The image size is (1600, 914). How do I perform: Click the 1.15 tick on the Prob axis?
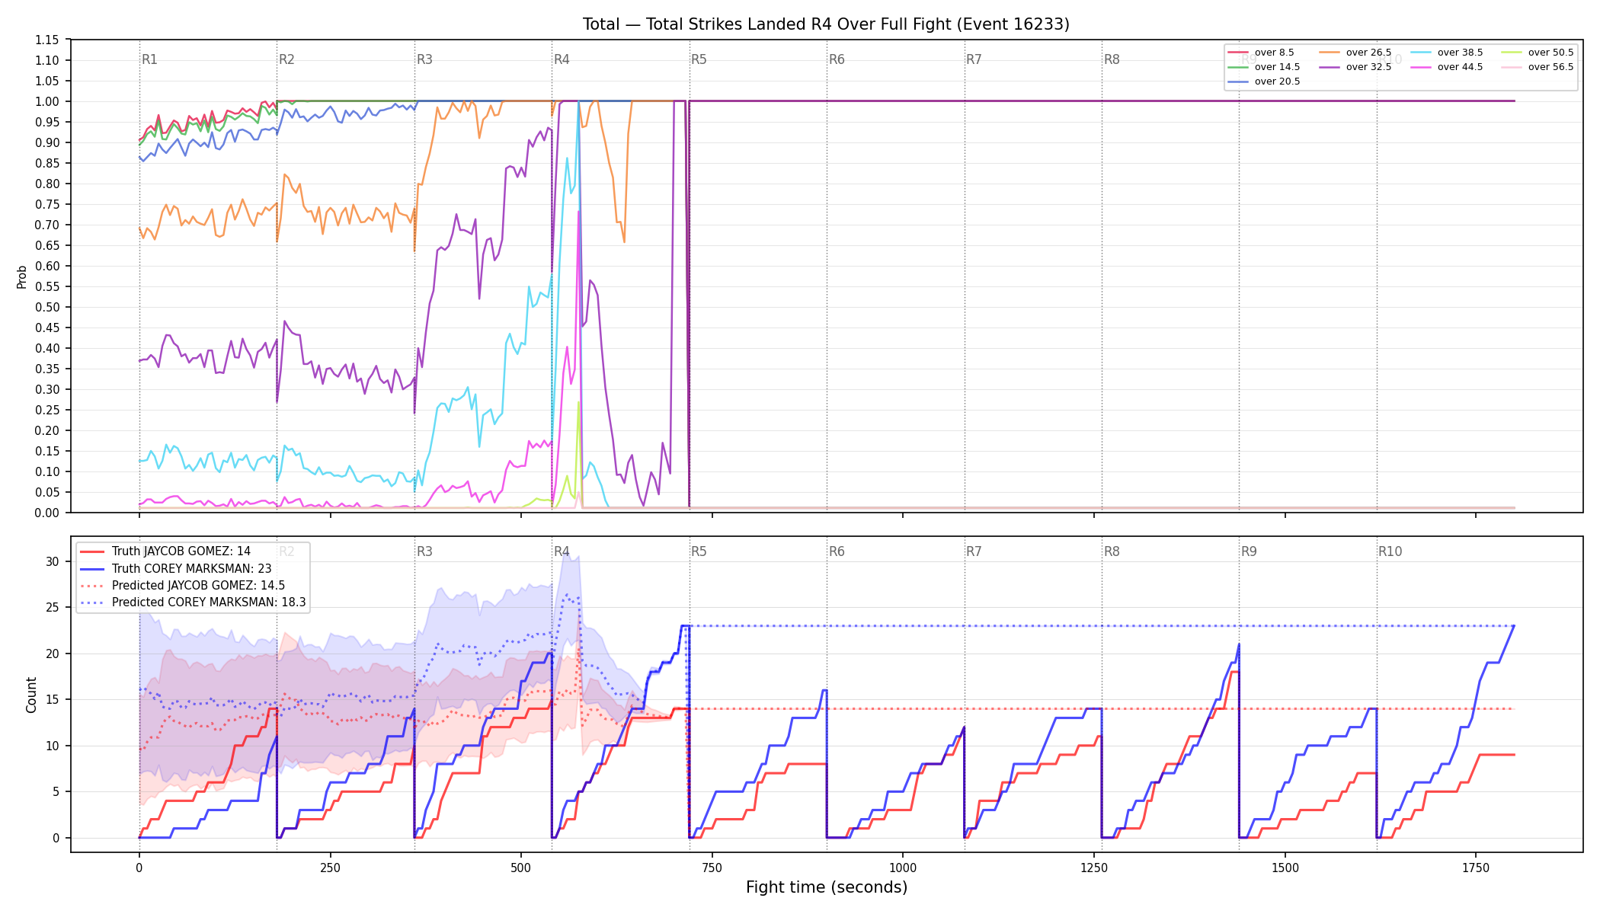46,40
